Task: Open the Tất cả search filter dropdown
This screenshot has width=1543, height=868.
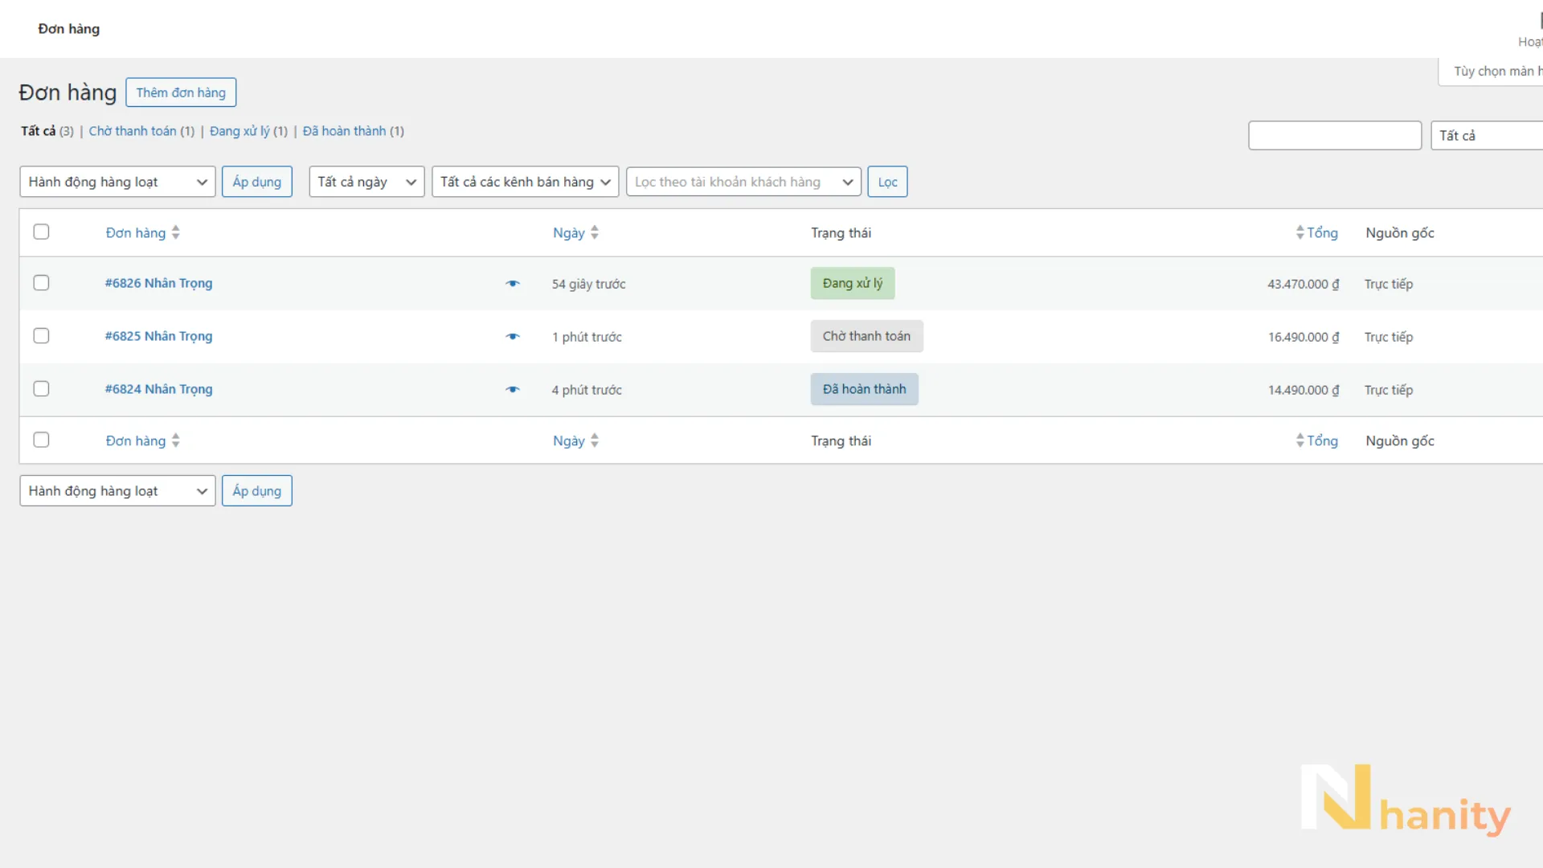Action: tap(1487, 136)
